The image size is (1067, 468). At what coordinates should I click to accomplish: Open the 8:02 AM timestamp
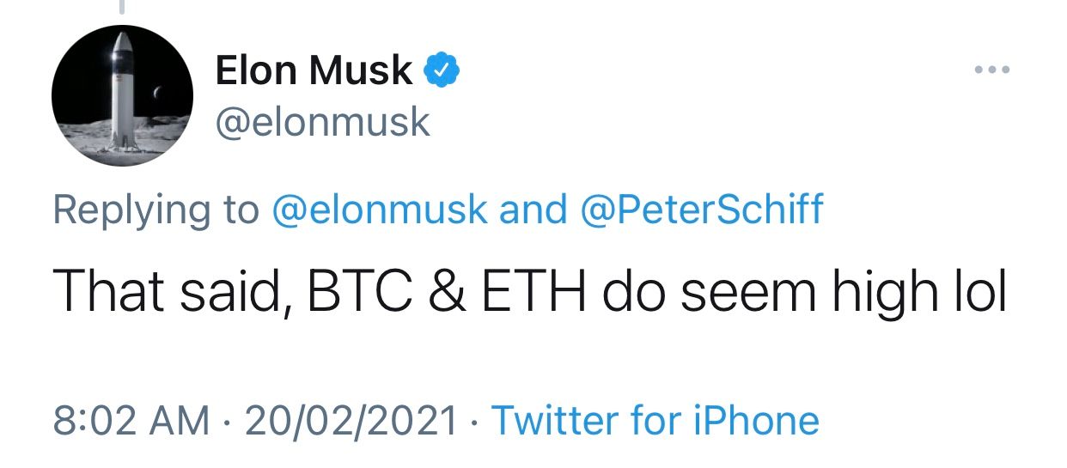131,421
